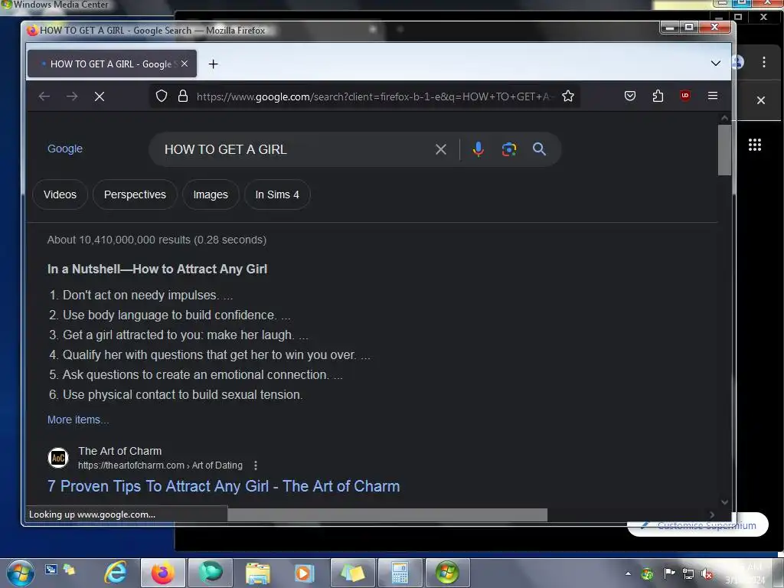Open the Supermium three-dot menu behind Firefox

click(x=764, y=61)
